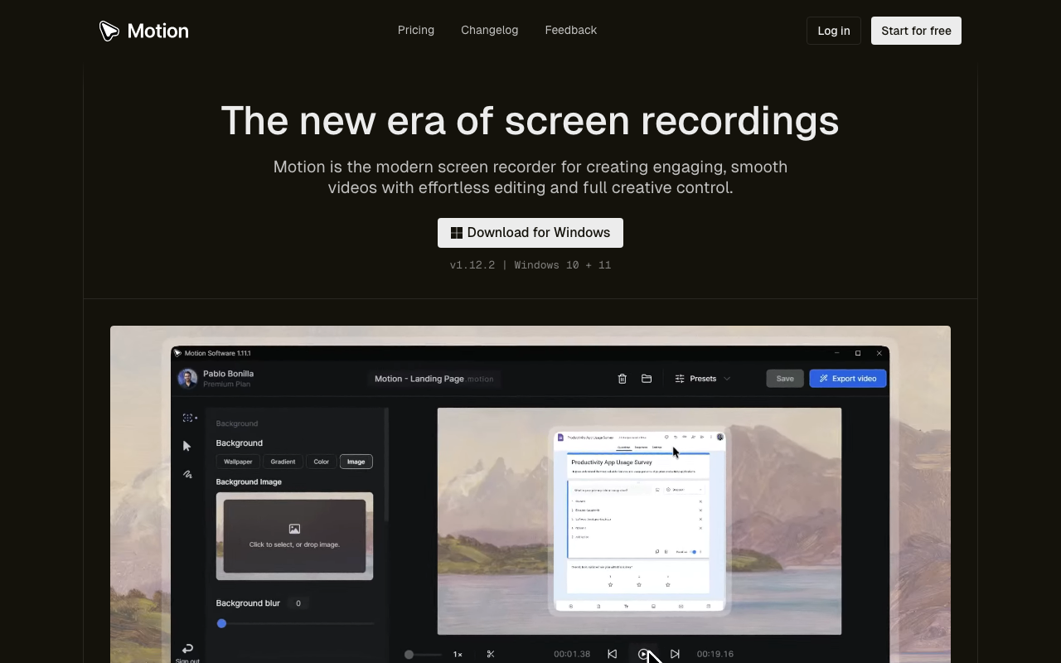Click the Premium Plan label
Viewport: 1061px width, 663px height.
226,385
